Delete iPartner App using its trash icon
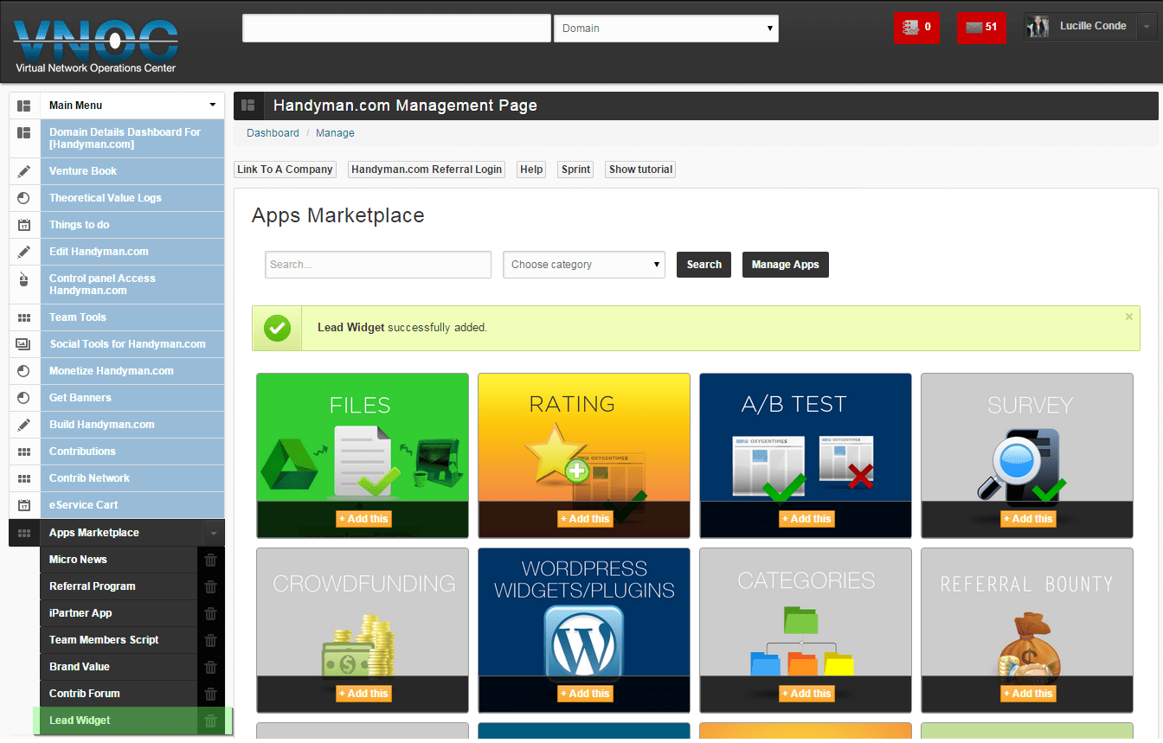The image size is (1163, 743). pyautogui.click(x=210, y=613)
